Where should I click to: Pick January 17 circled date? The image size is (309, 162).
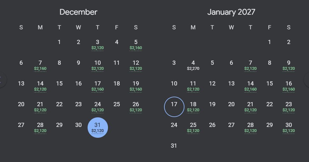click(x=174, y=107)
